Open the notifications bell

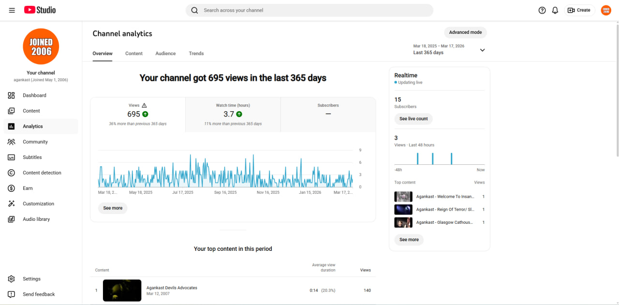tap(555, 10)
